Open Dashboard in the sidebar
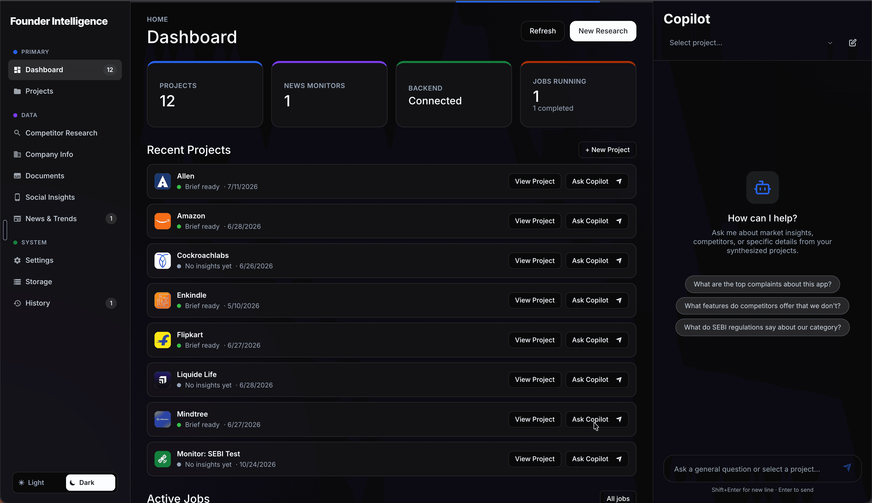 click(65, 70)
